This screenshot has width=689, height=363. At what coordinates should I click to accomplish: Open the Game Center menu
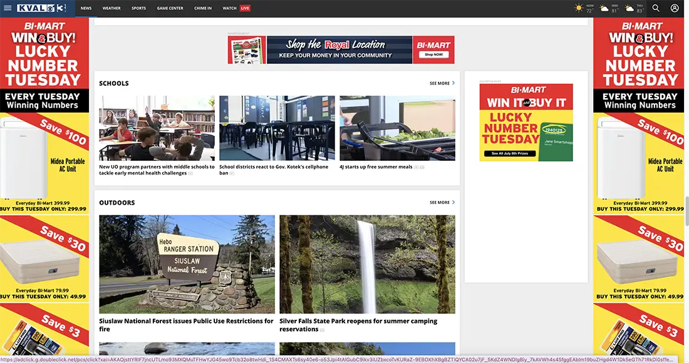tap(170, 8)
